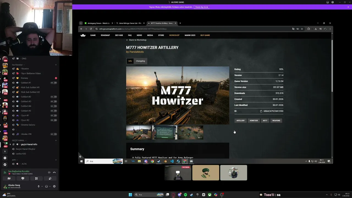Toggle camera in the voice panel

[x=9, y=178]
